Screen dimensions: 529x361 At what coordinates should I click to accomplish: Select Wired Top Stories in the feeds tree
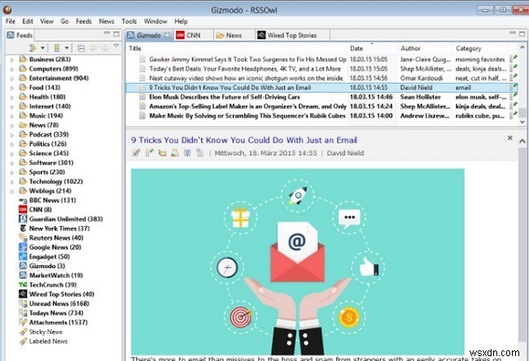point(57,294)
